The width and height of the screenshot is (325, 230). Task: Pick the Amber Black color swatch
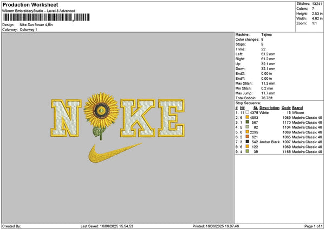(x=248, y=142)
